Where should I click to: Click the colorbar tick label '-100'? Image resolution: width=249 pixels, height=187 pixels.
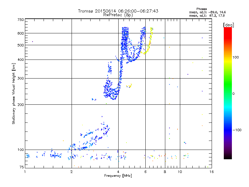(x=237, y=130)
